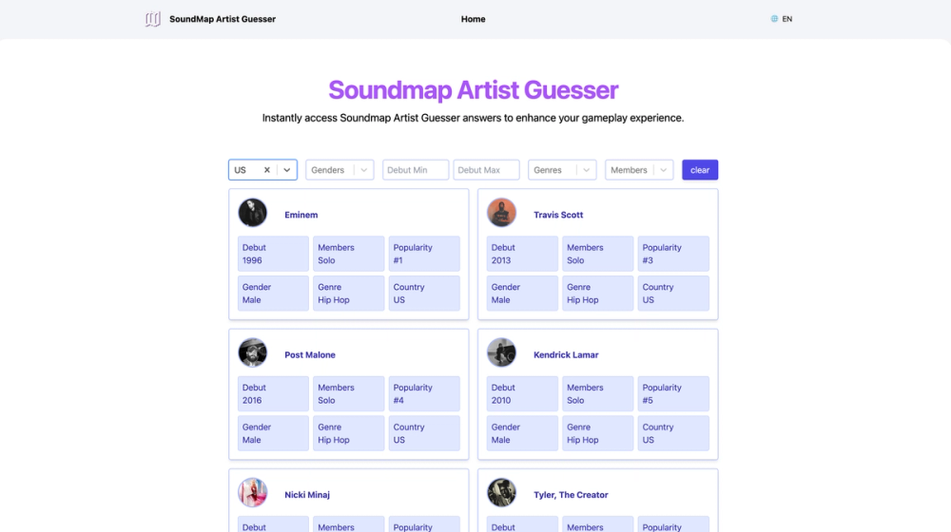
Task: Click the SoundMap logo icon in header
Action: (153, 19)
